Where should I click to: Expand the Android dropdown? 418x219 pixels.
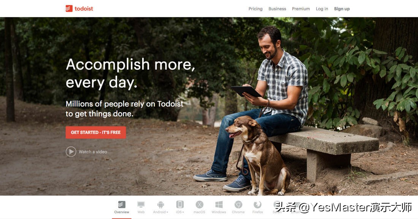(x=167, y=212)
